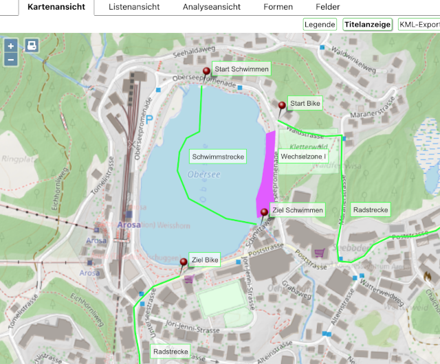Click the Start Bike pin marker
This screenshot has height=364, width=440.
[281, 107]
